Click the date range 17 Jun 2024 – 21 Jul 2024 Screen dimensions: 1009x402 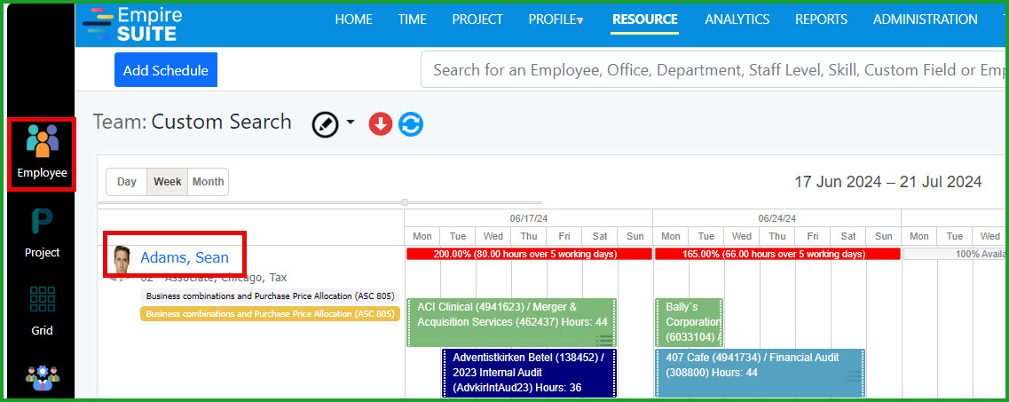click(888, 182)
